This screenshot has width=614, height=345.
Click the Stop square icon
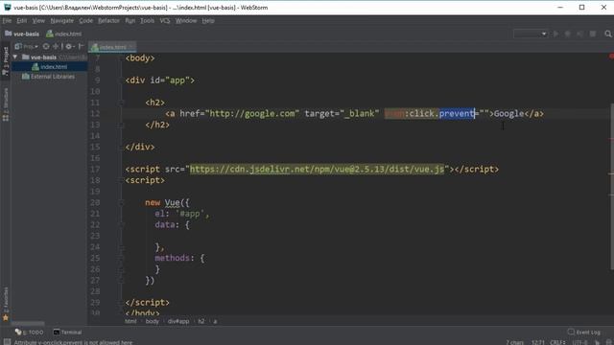(593, 34)
